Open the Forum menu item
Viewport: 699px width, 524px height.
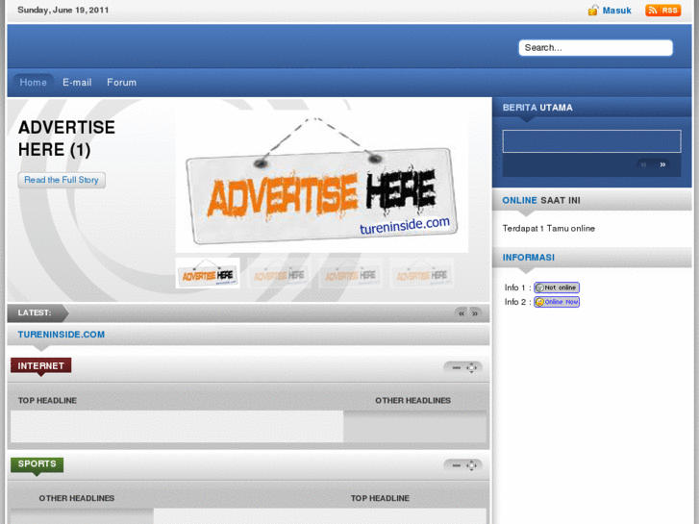[121, 83]
